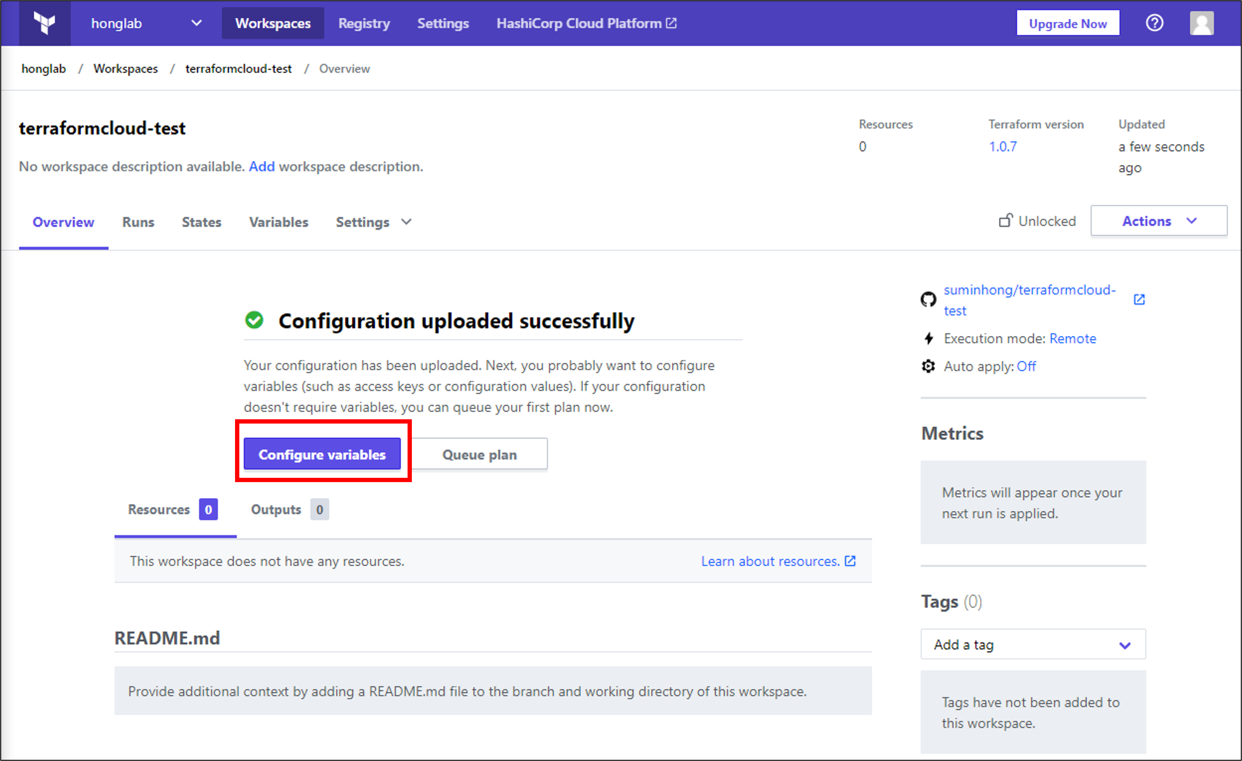Open the Registry menu item
Screen dimensions: 1242x761
click(x=364, y=23)
